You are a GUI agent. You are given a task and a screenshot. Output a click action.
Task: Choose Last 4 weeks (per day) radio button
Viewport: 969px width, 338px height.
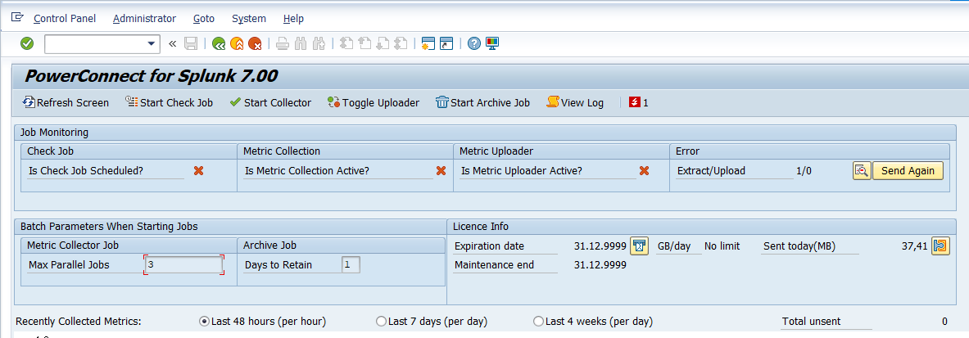pyautogui.click(x=538, y=322)
